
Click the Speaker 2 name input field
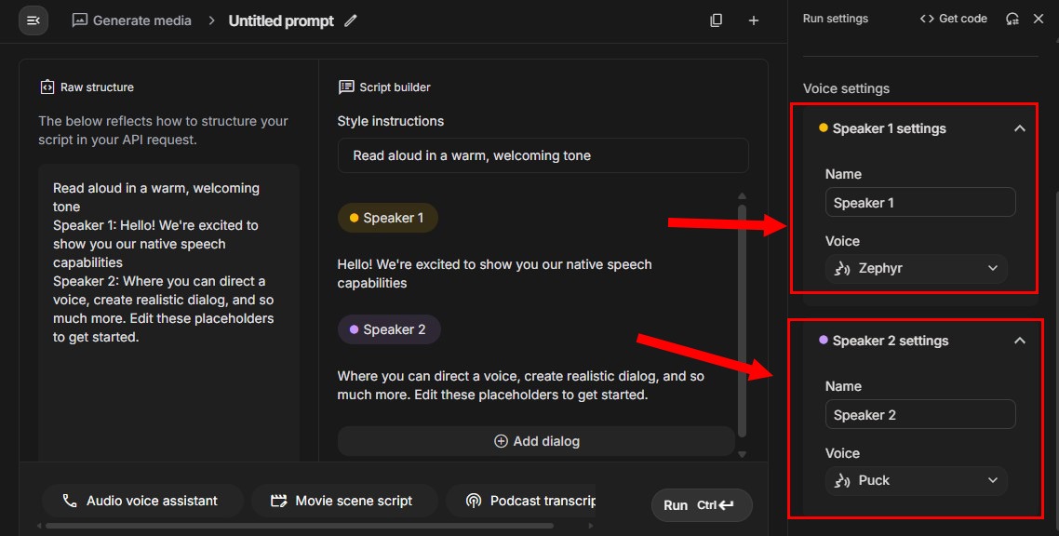click(x=919, y=415)
